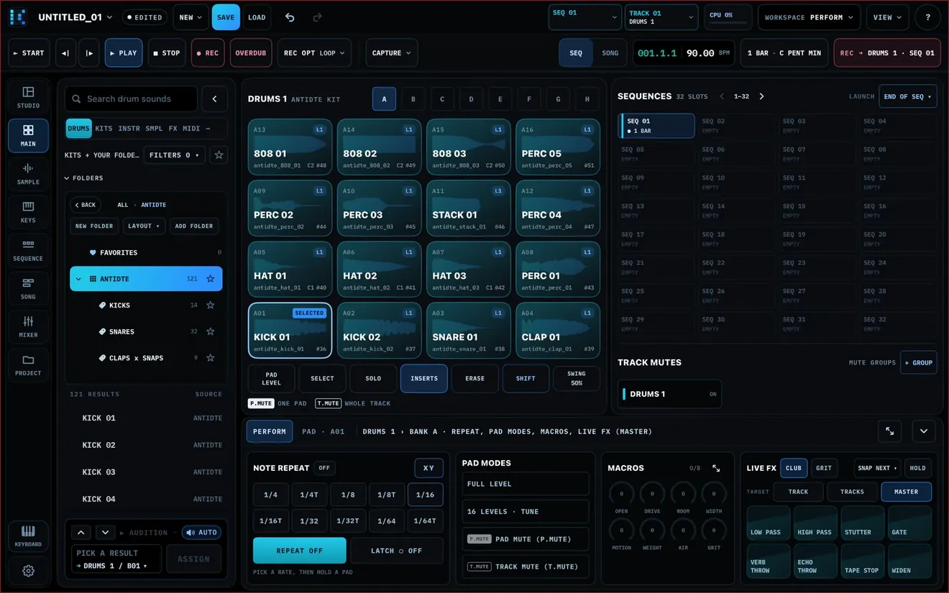Open the Studio view in sidebar
Image resolution: width=949 pixels, height=593 pixels.
pos(28,97)
